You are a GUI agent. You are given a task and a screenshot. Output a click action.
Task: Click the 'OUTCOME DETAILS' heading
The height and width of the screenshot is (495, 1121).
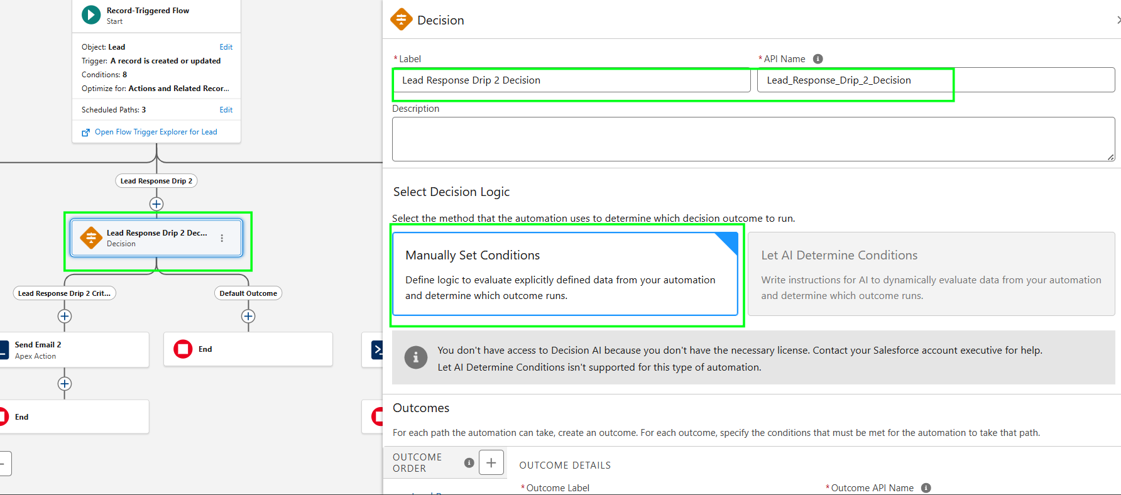pyautogui.click(x=565, y=465)
